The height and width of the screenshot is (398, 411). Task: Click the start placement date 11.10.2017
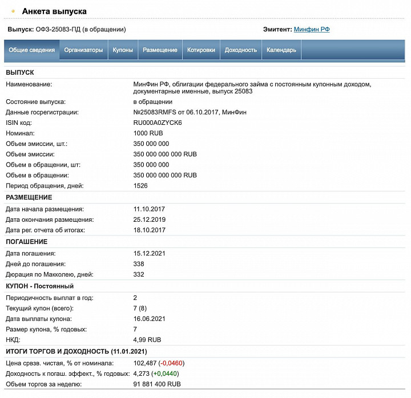tap(149, 209)
